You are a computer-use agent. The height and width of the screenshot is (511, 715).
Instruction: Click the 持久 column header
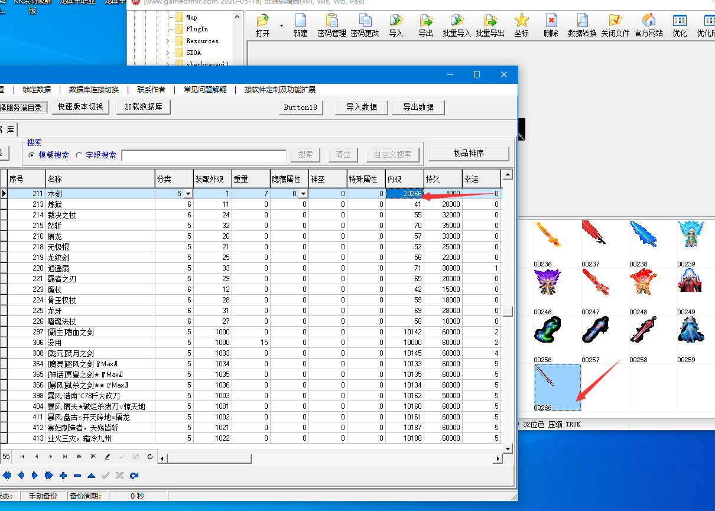pyautogui.click(x=443, y=179)
